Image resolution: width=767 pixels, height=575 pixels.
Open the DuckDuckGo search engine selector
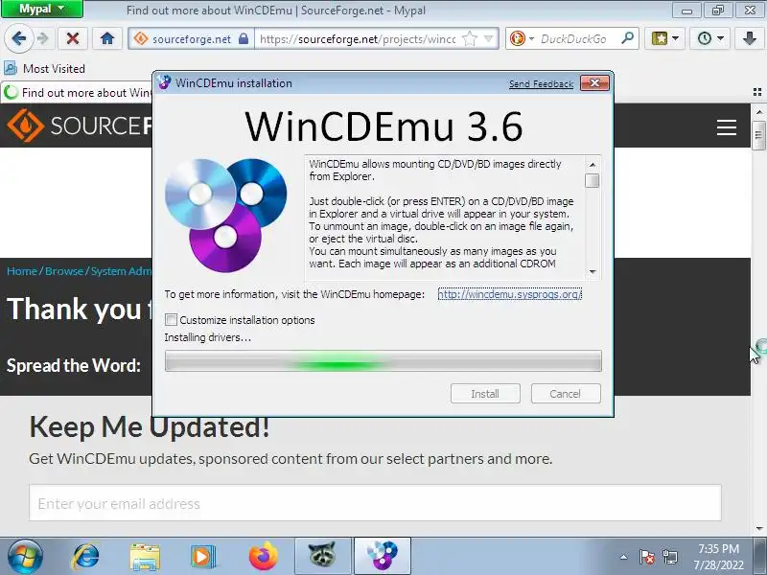click(521, 38)
